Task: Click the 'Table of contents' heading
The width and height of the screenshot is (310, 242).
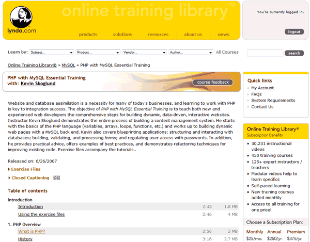Action: point(27,191)
